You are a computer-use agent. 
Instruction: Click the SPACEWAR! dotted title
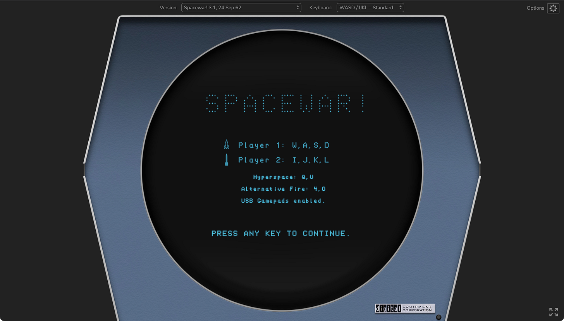tap(285, 103)
